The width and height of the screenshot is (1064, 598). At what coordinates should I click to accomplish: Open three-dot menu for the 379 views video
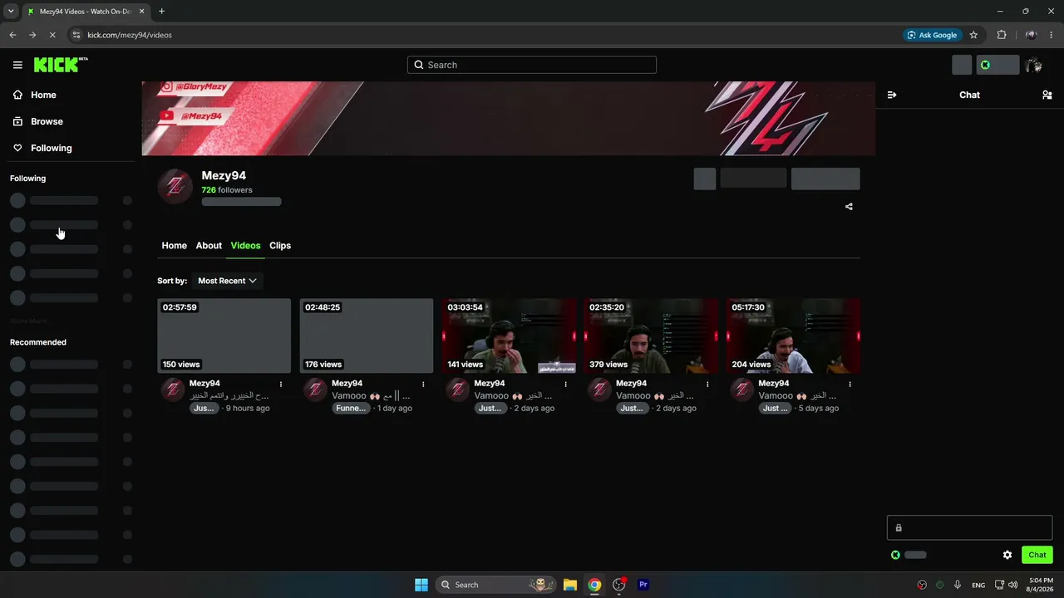(708, 385)
